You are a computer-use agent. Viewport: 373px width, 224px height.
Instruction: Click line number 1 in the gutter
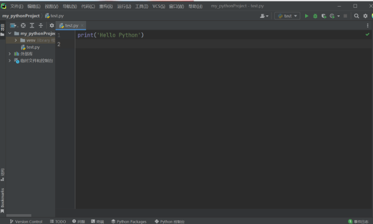pos(58,35)
